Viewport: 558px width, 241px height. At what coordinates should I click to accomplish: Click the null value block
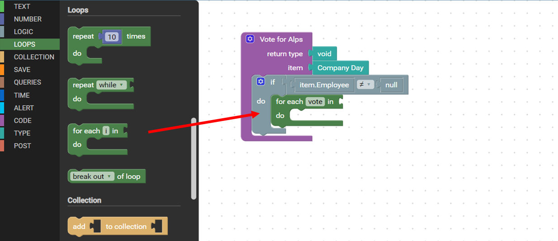(x=391, y=85)
